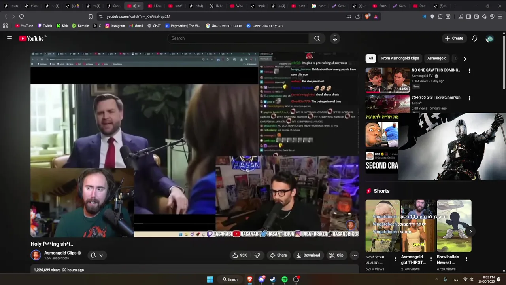
Task: Click the Share button under the video
Action: (x=278, y=255)
